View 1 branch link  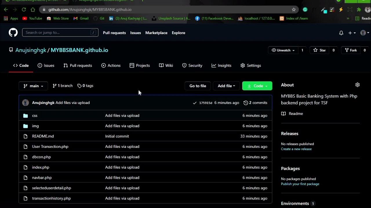63,86
